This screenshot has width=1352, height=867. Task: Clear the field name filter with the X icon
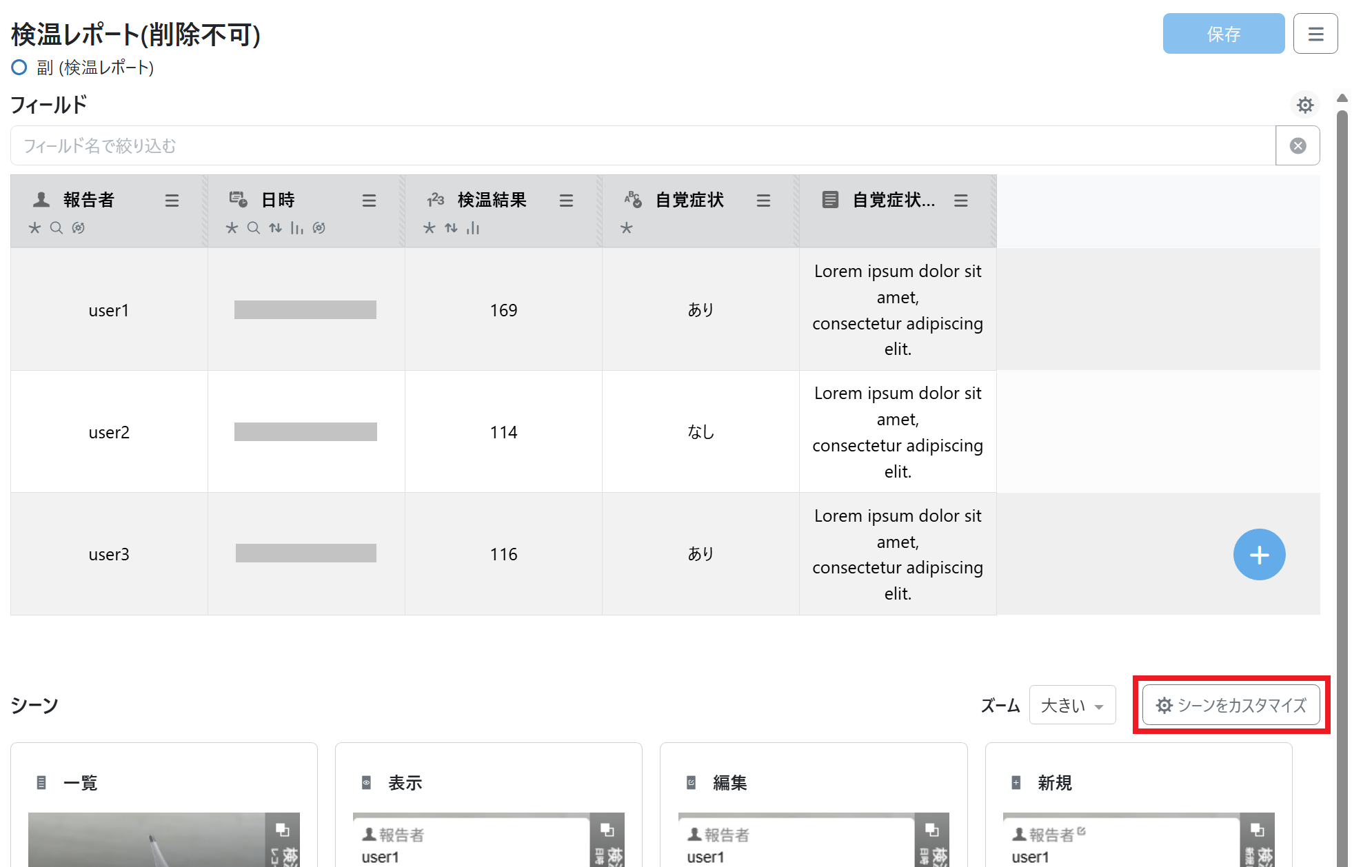click(1298, 146)
